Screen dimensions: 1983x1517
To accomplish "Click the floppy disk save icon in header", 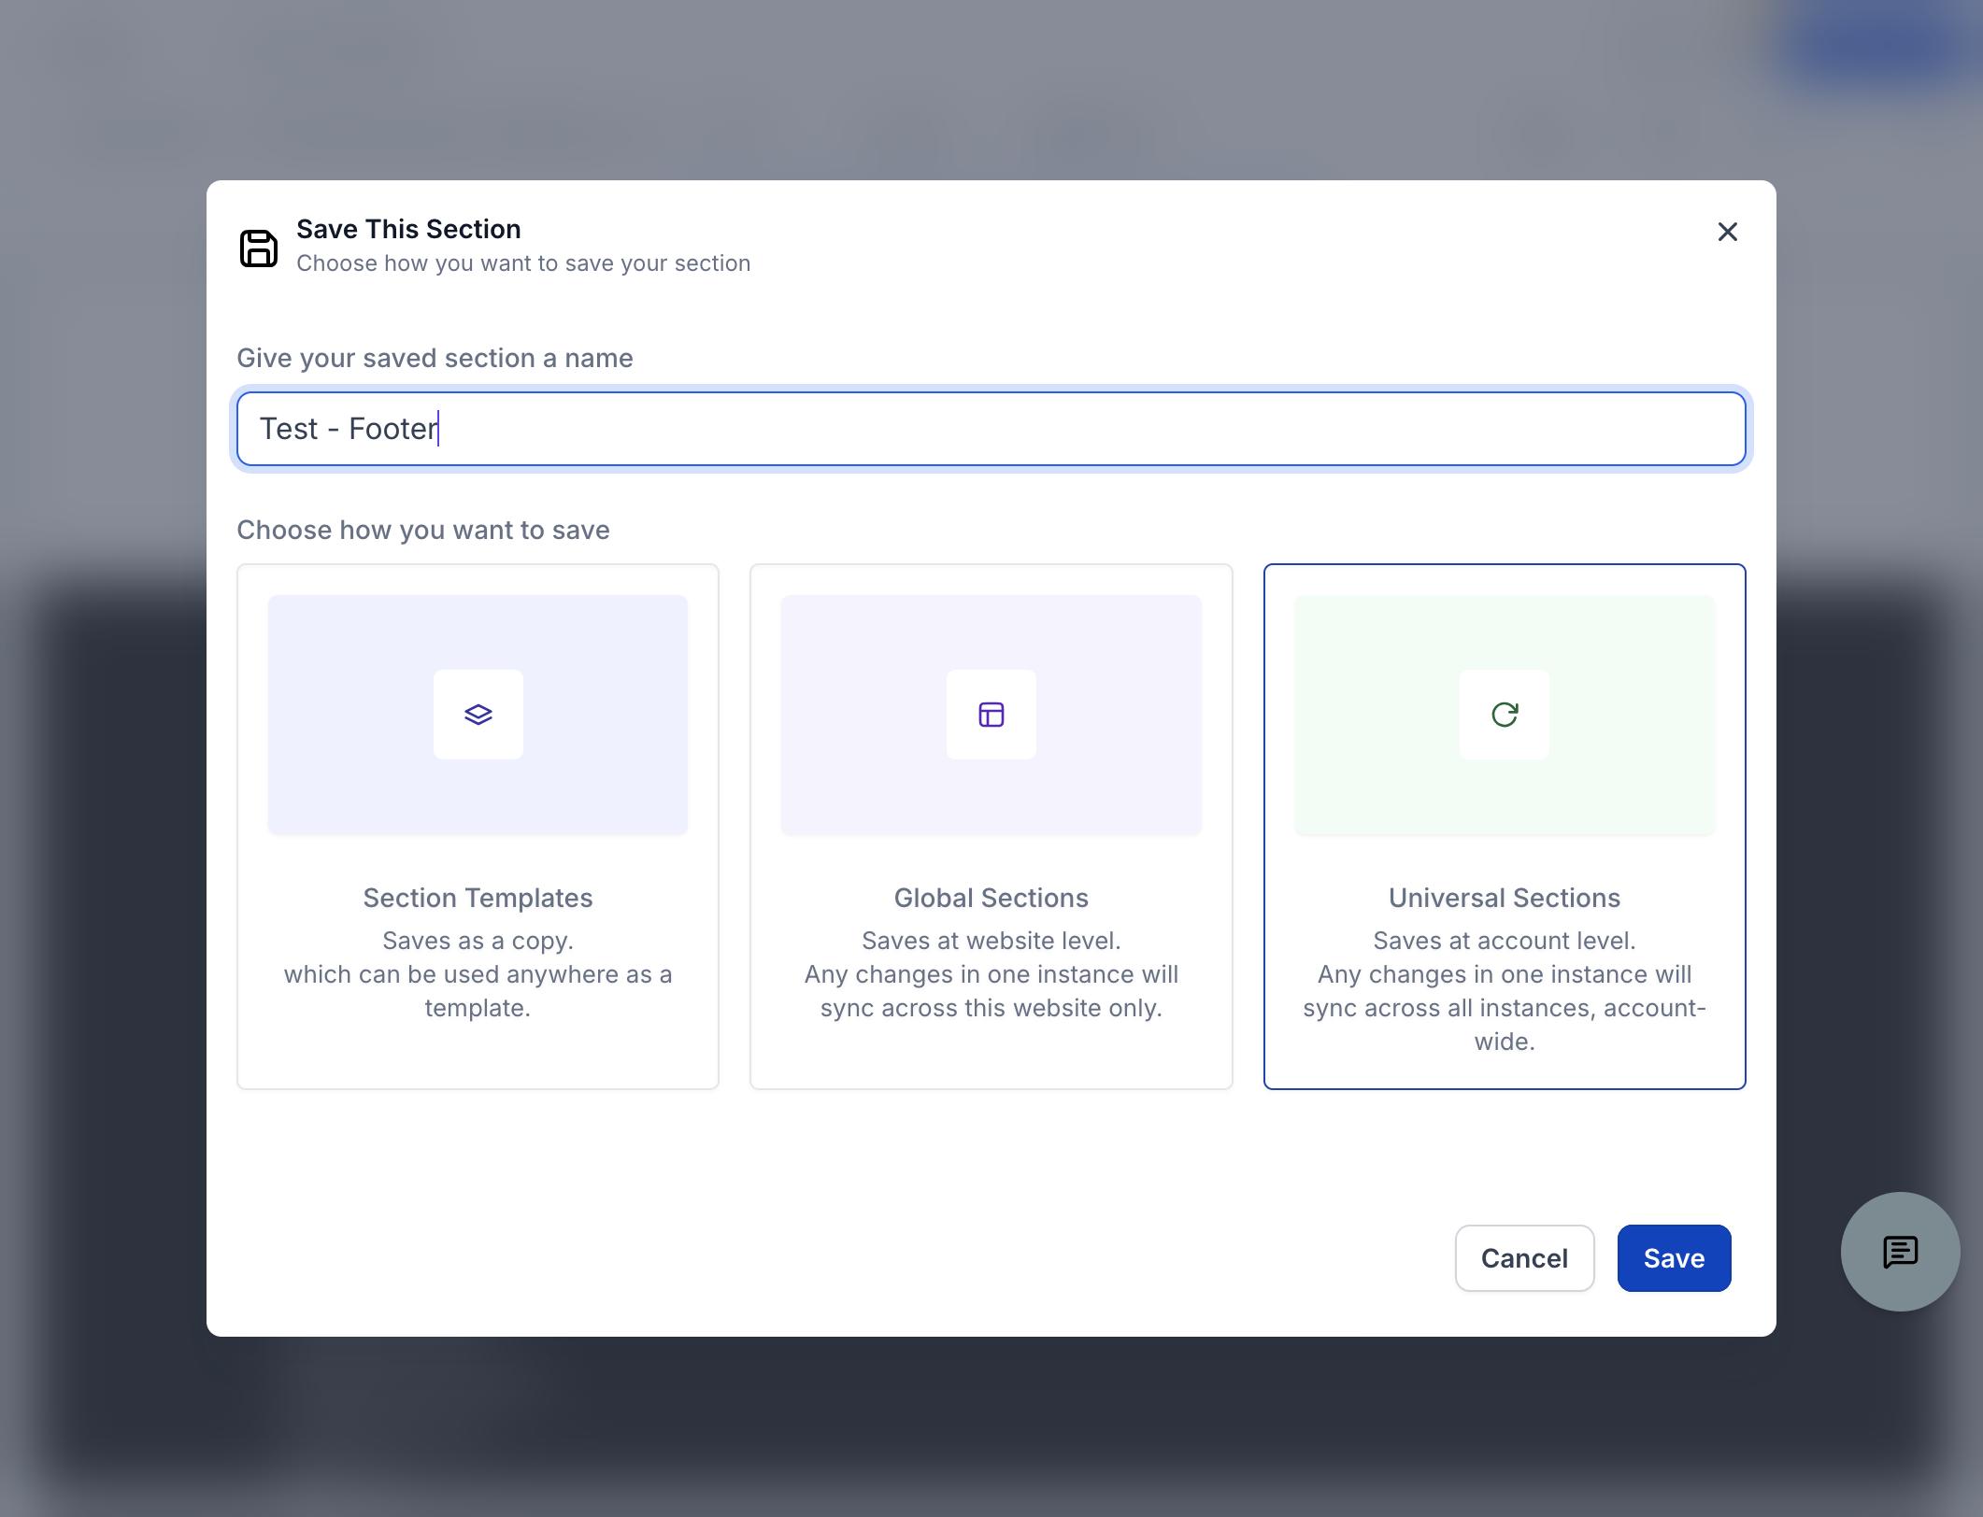I will [259, 248].
